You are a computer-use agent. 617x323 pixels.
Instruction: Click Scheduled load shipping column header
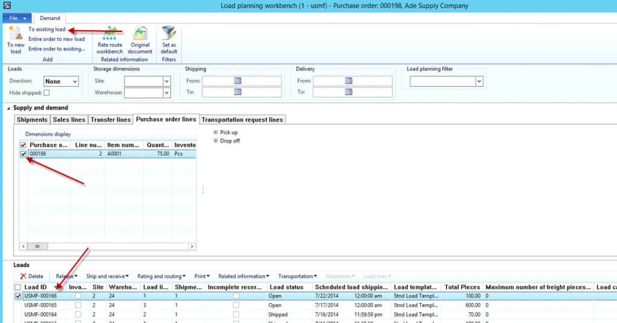click(352, 288)
